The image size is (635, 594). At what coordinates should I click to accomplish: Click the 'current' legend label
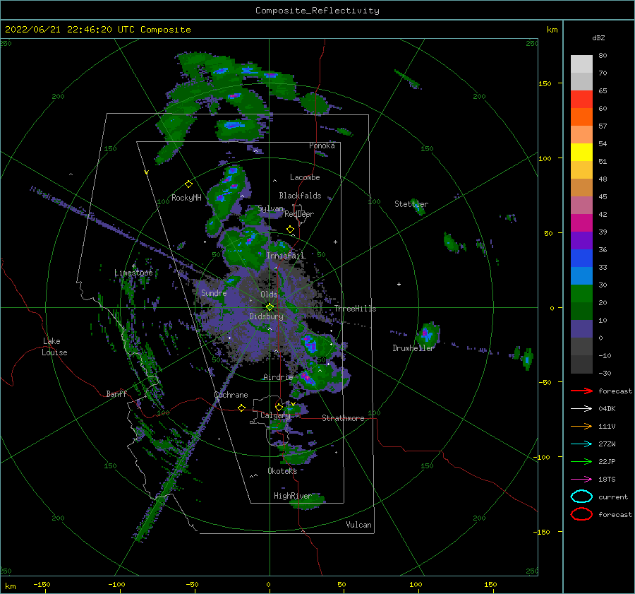pyautogui.click(x=613, y=497)
